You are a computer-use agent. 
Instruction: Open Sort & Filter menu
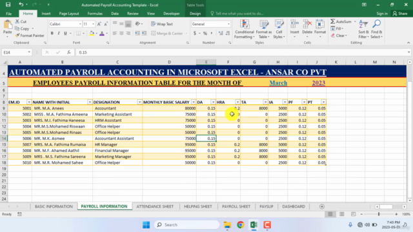point(363,29)
